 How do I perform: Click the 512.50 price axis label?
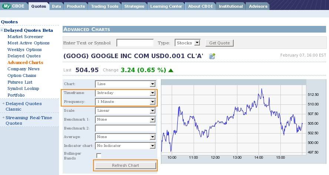[313, 95]
